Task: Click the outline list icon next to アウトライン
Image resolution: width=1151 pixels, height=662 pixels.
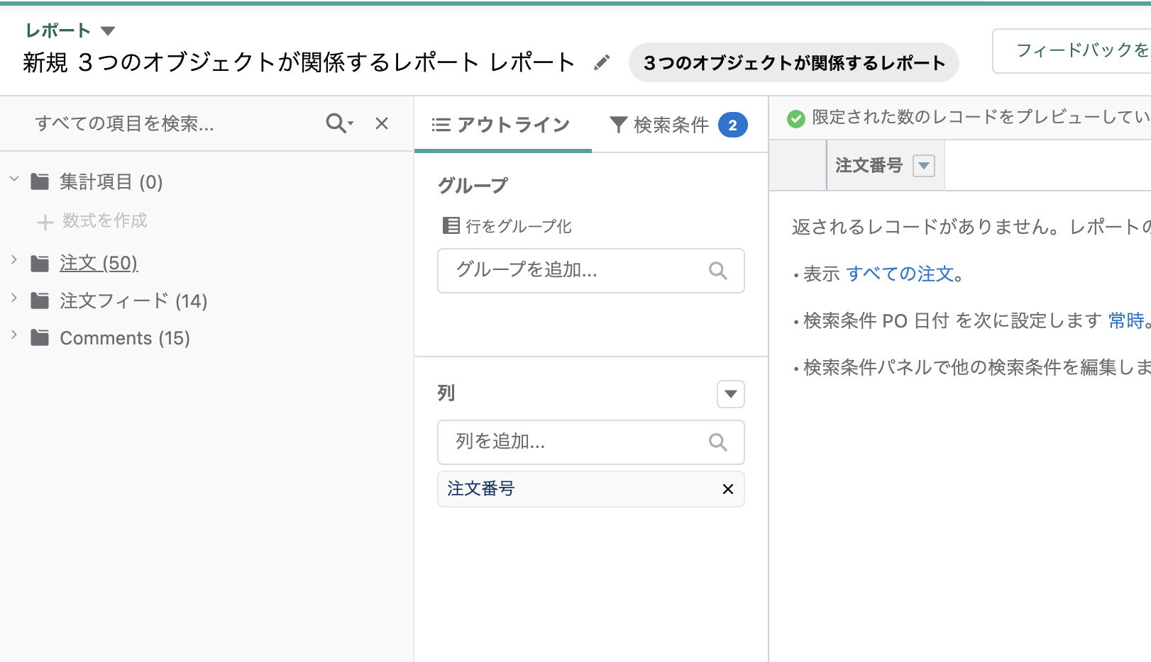Action: tap(440, 124)
